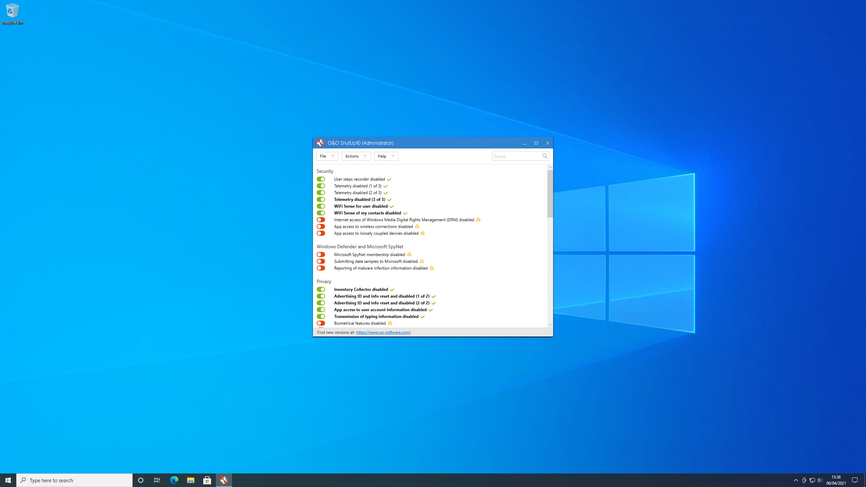Open File Explorer from taskbar
Screen dimensions: 866x487
tap(190, 480)
